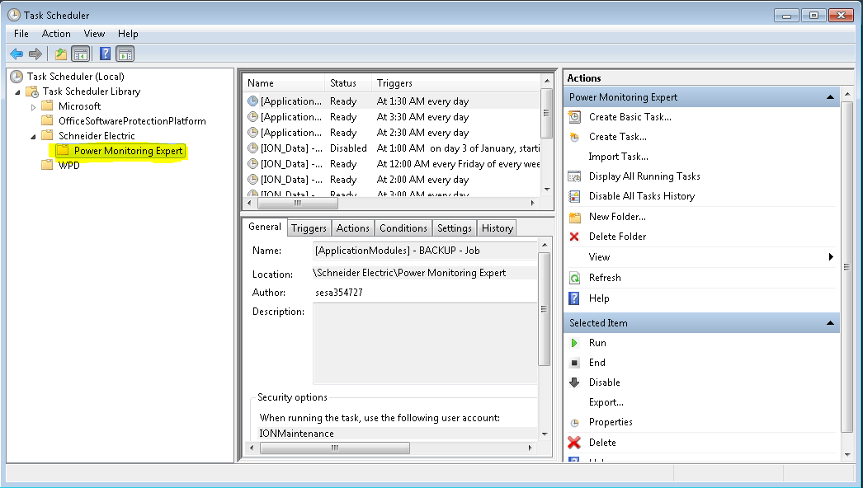Click the Display All Running Tasks link
Screen dimensions: 863x488
(x=644, y=176)
